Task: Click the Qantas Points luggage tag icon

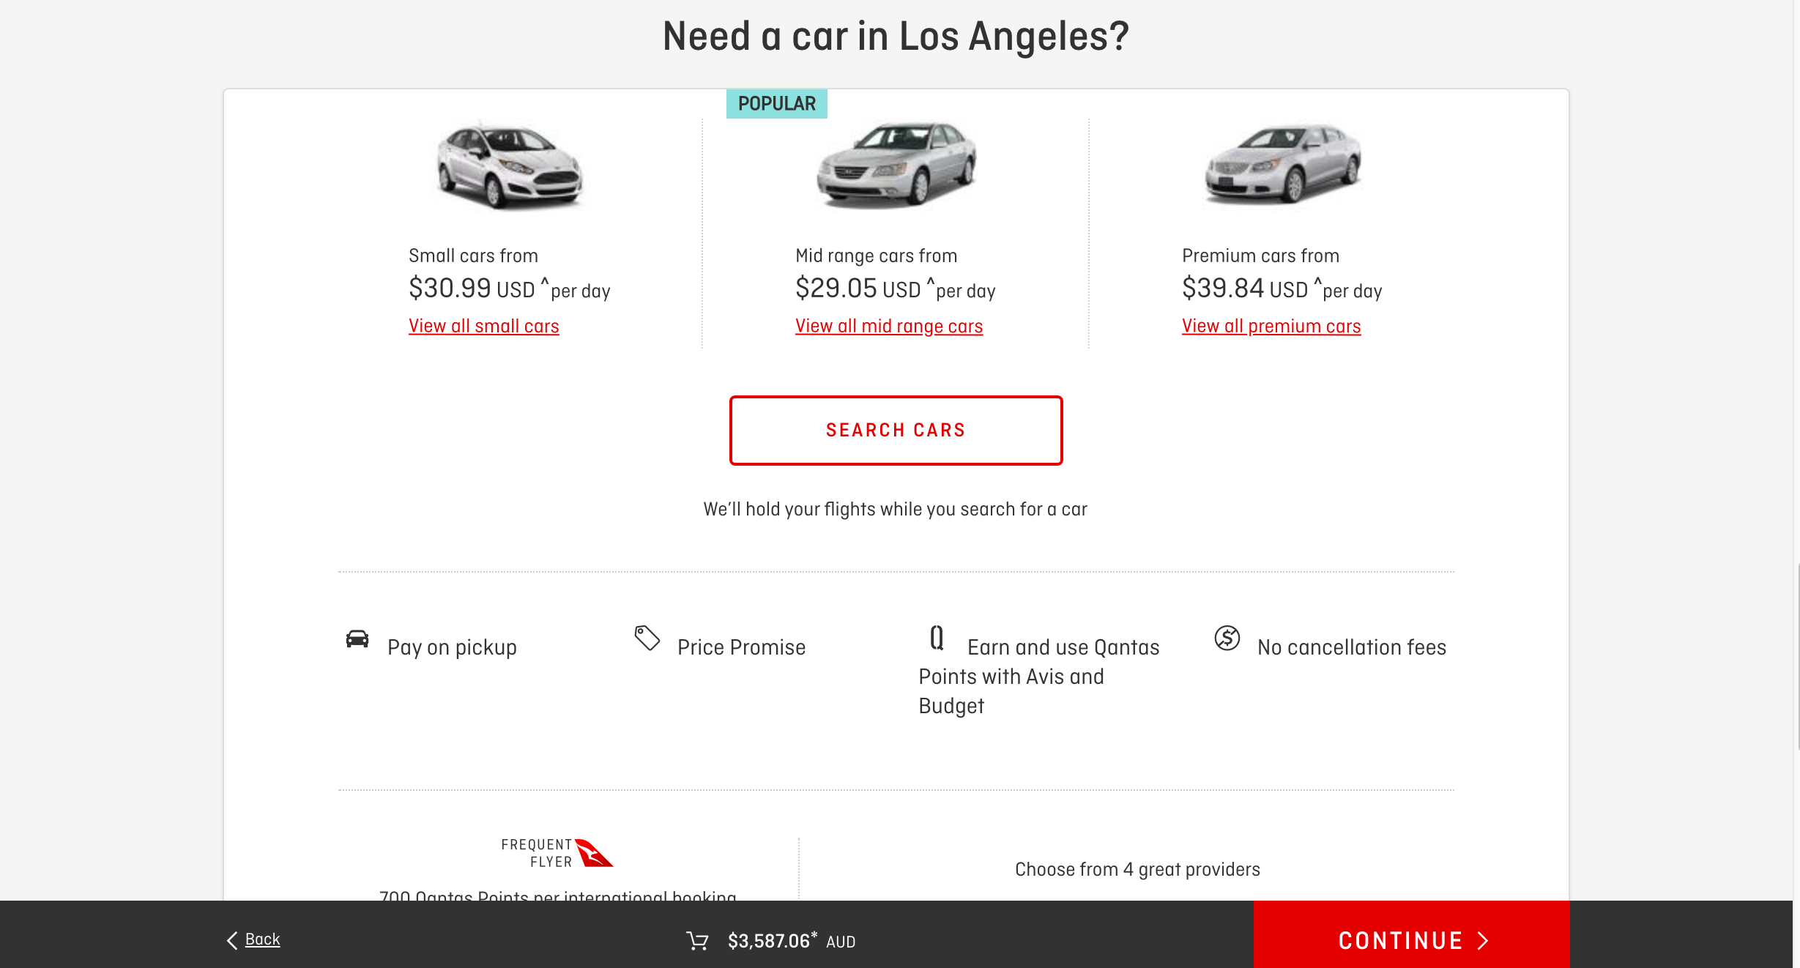Action: coord(937,638)
